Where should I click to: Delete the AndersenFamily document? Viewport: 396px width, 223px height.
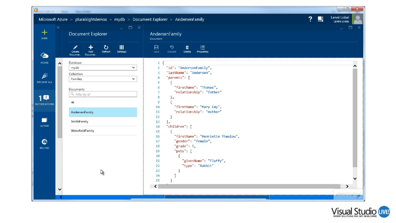(x=187, y=49)
